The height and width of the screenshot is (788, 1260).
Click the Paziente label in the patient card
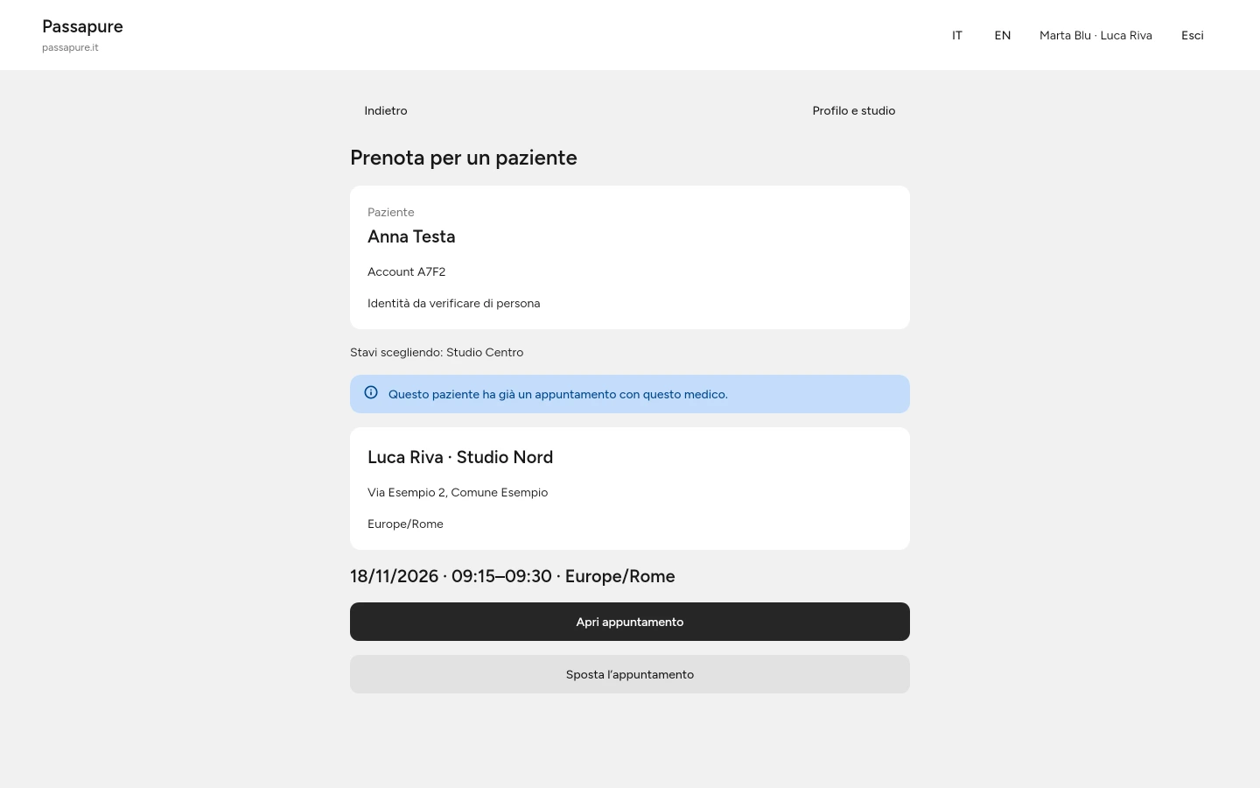click(391, 212)
